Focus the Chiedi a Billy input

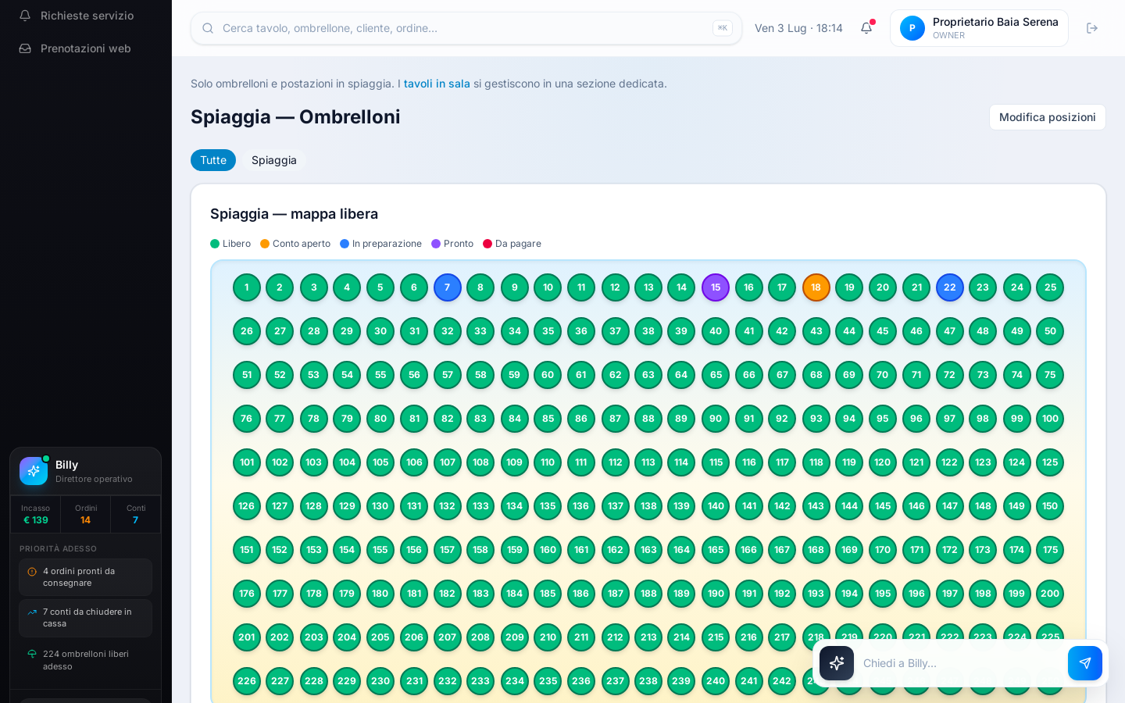click(961, 663)
